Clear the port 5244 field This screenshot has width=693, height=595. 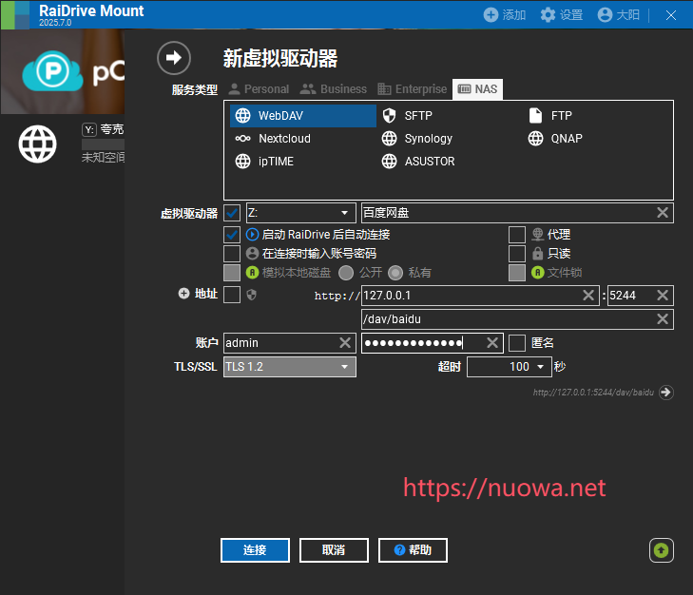pos(662,296)
